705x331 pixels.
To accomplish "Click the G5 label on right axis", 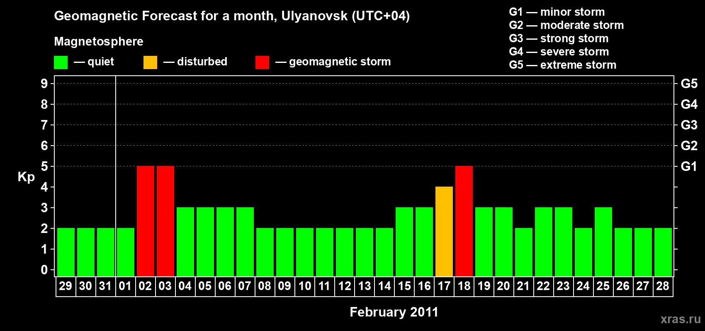I will pyautogui.click(x=689, y=84).
